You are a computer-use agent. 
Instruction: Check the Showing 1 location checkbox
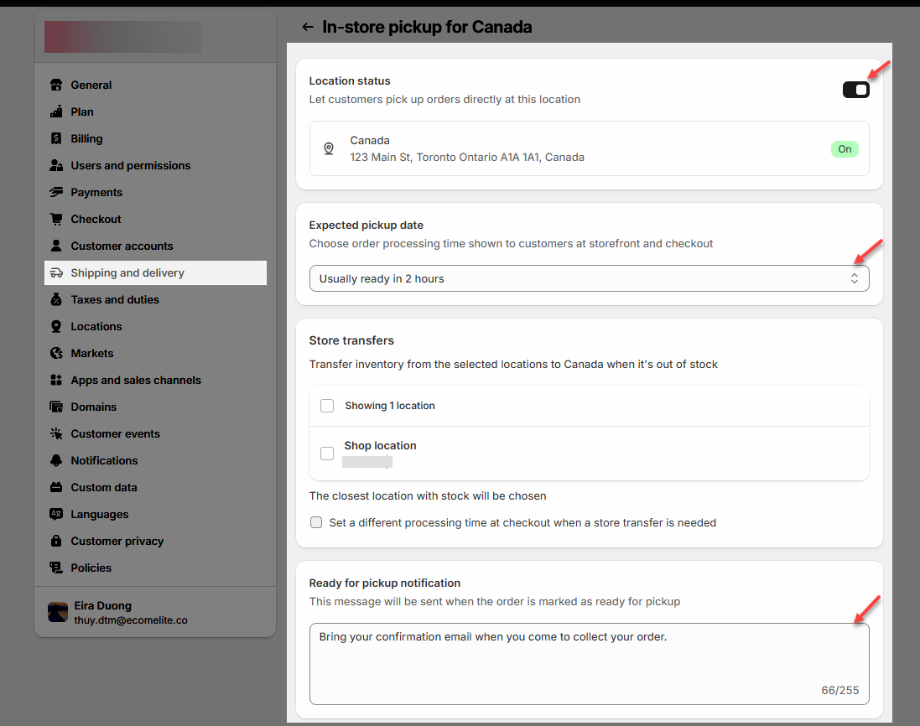(327, 406)
